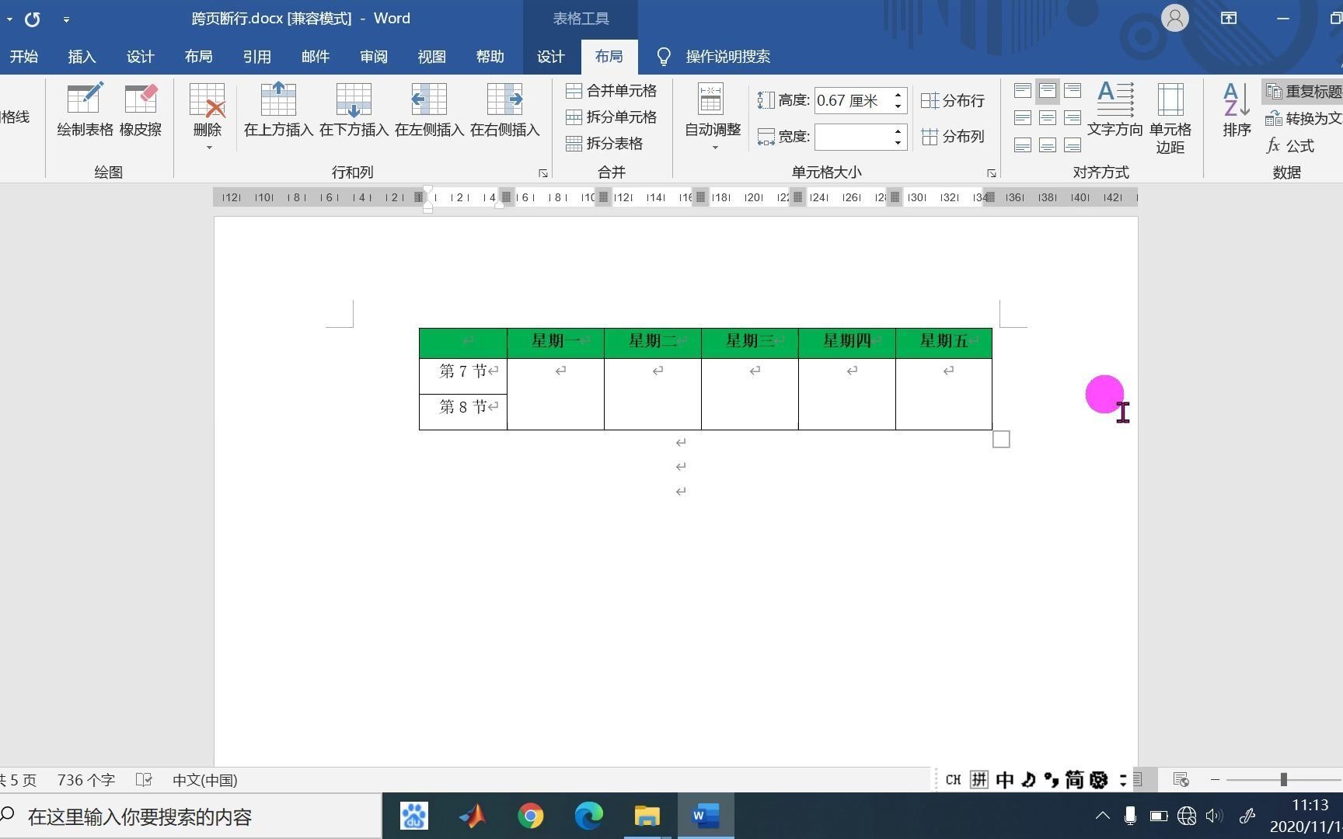
Task: Select the Eraser (橡皮擦) tool
Action: click(141, 111)
